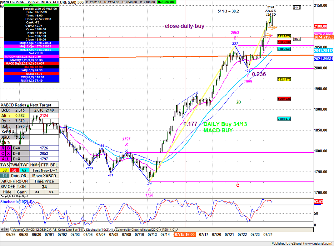Viewport: 334px width, 246px height.
Task: Click the right tab scroll arrow
Action: point(7,229)
